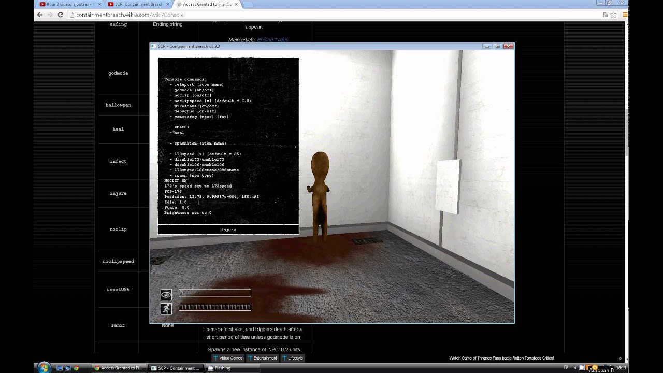Click the collapse arrow in wiki footer bar

pos(621,358)
